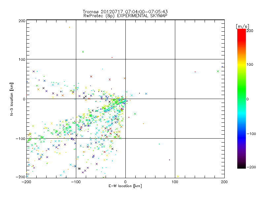Click the y-axis tick label '-200' at bottom
This screenshot has width=264, height=198.
(x=20, y=177)
